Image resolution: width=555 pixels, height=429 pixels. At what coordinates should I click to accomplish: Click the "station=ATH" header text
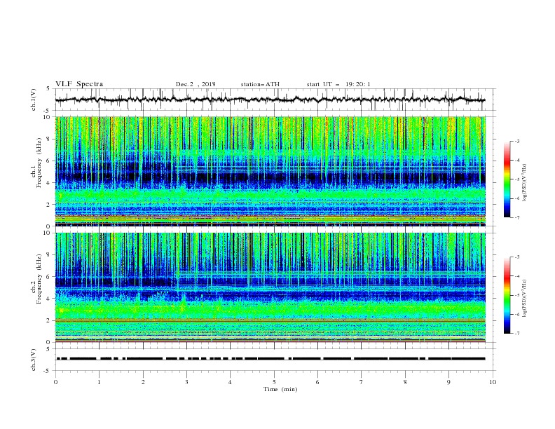260,84
